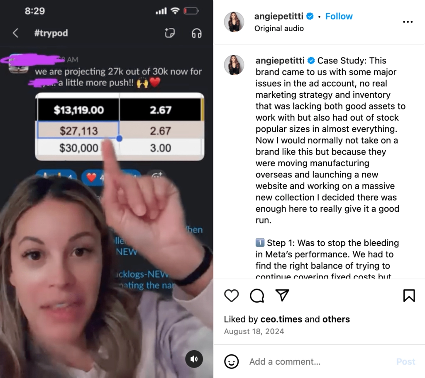This screenshot has height=378, width=425.
Task: Open the emoji picker smiley icon
Action: pyautogui.click(x=232, y=361)
